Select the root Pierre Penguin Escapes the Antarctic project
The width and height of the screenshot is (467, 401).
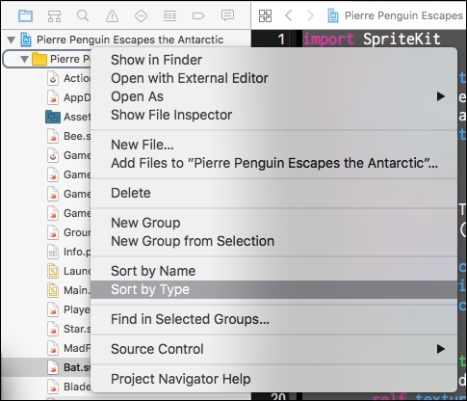click(130, 40)
